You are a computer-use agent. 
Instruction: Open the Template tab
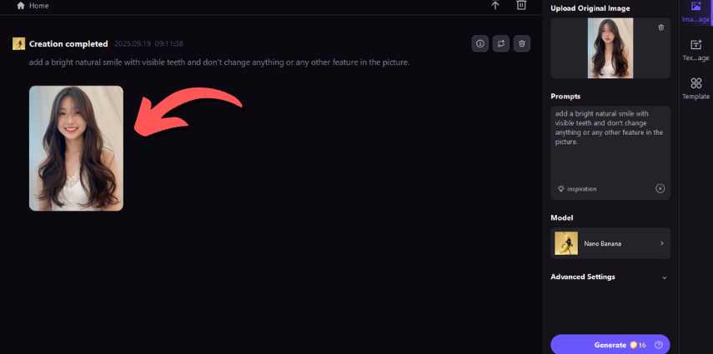click(x=695, y=88)
